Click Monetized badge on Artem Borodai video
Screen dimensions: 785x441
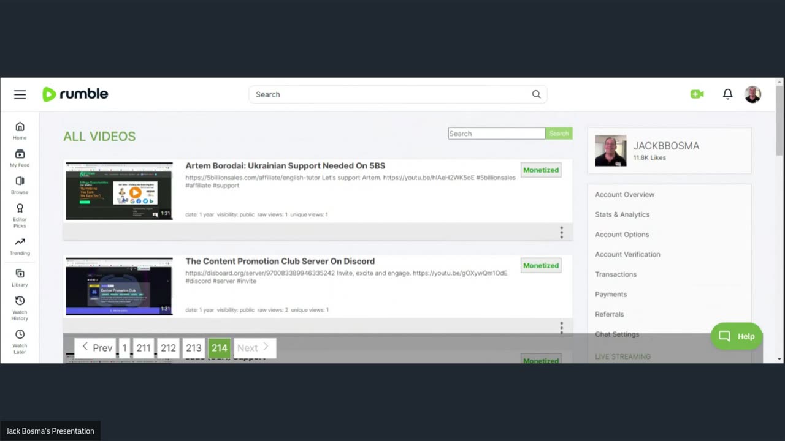click(541, 170)
